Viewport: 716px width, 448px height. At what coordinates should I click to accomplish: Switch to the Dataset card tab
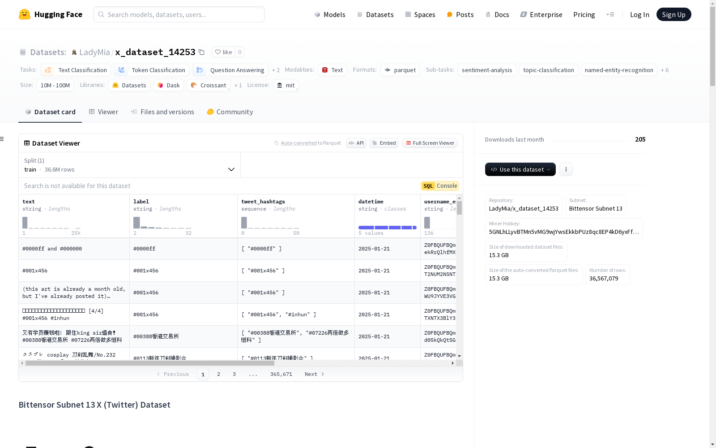pyautogui.click(x=50, y=112)
